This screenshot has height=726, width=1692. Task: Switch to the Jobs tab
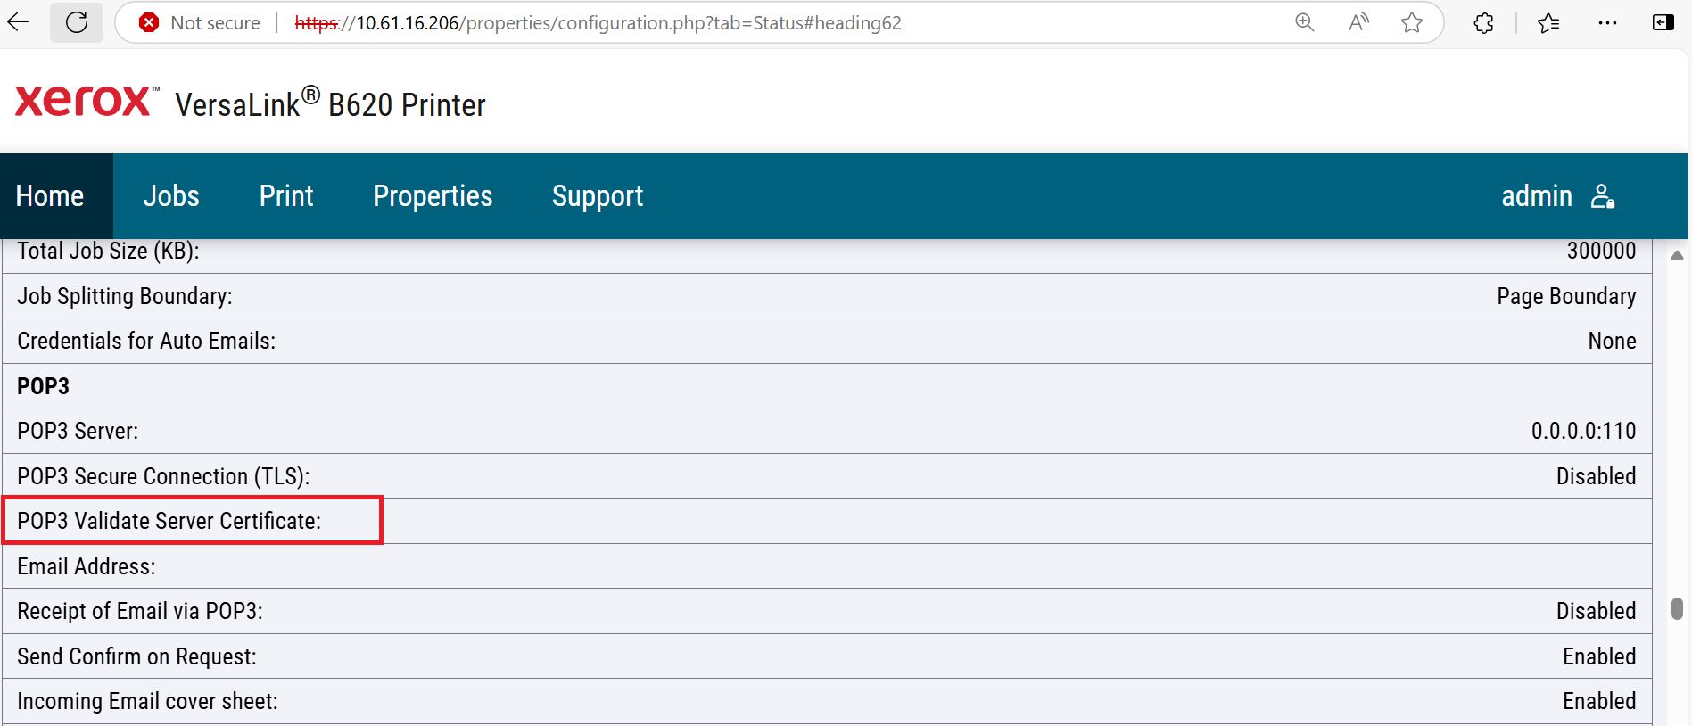(171, 196)
